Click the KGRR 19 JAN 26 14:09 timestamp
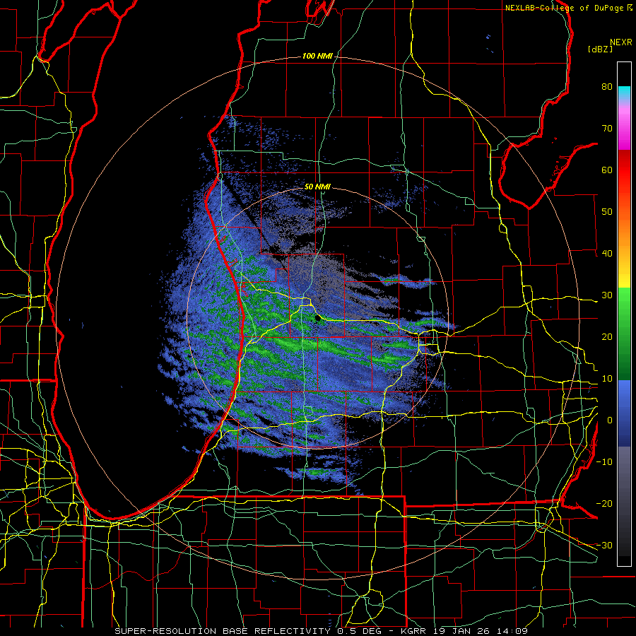Viewport: 636px width, 636px height. coord(464,631)
